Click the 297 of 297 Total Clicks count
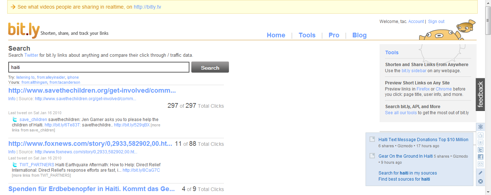Image resolution: width=491 pixels, height=195 pixels. tap(196, 106)
